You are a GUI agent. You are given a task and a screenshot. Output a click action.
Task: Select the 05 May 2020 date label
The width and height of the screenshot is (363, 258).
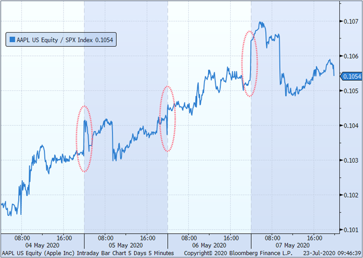point(126,244)
